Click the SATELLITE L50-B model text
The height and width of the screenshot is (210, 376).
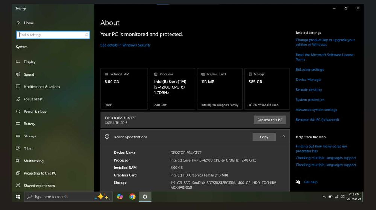point(116,123)
